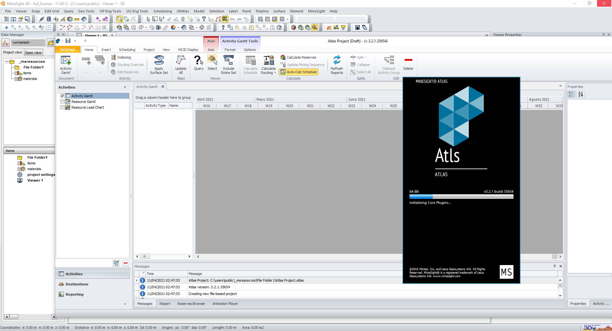Click the database cylinder icon in toolbar
The width and height of the screenshot is (612, 331).
pos(48,19)
